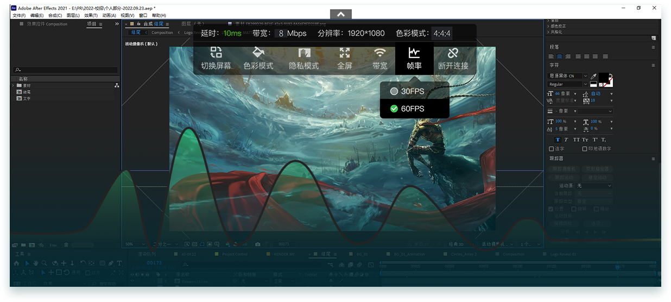Toggle All Caps (TT) text style
This screenshot has width=671, height=302.
(x=577, y=140)
